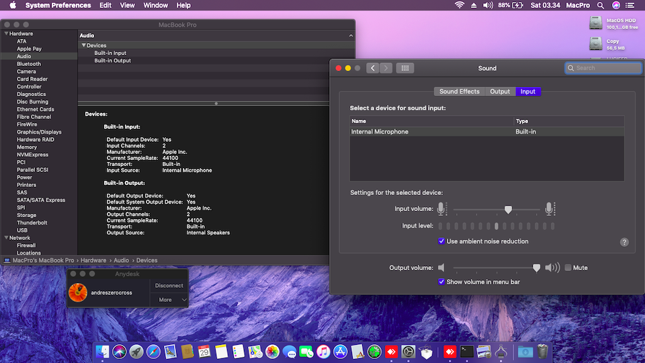The image size is (645, 363).
Task: Click MacPro user name in menu bar
Action: click(578, 5)
